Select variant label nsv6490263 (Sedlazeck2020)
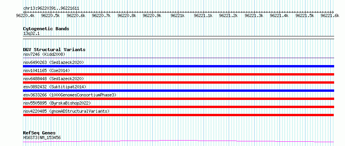This screenshot has height=146, width=345. coord(53,62)
